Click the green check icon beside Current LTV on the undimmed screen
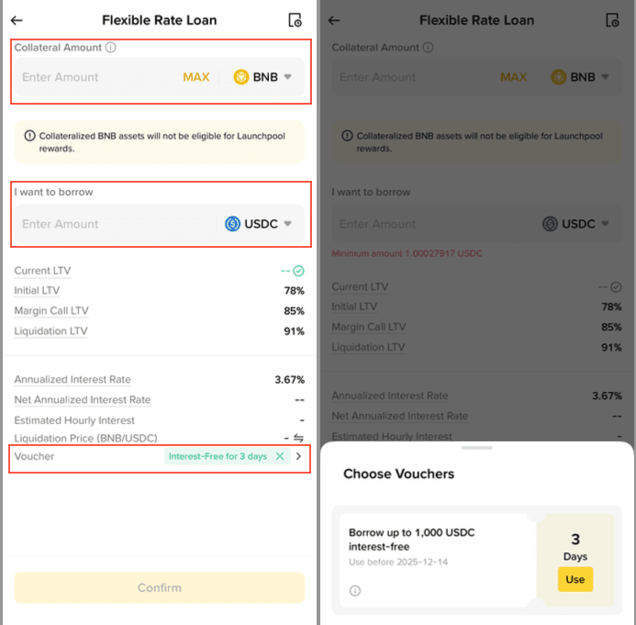The width and height of the screenshot is (636, 625). (298, 271)
